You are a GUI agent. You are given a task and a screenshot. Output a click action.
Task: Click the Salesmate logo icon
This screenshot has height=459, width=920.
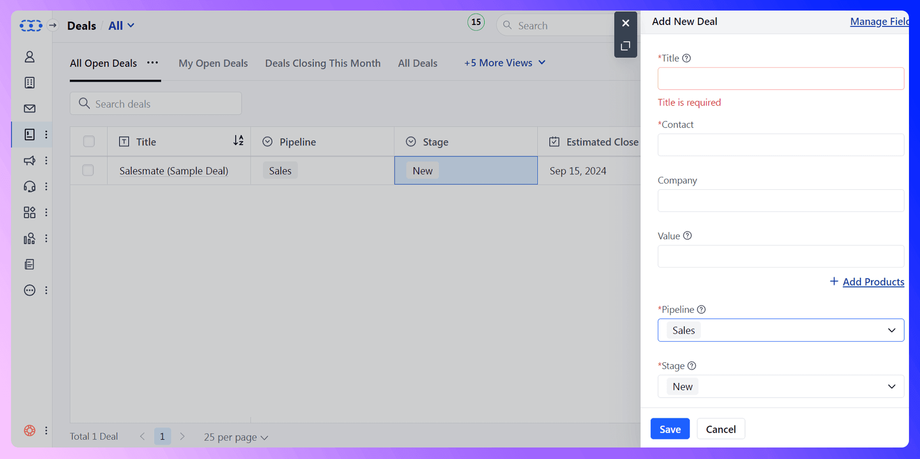31,25
